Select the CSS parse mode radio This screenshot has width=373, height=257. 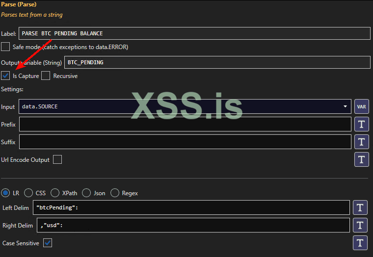(x=28, y=193)
